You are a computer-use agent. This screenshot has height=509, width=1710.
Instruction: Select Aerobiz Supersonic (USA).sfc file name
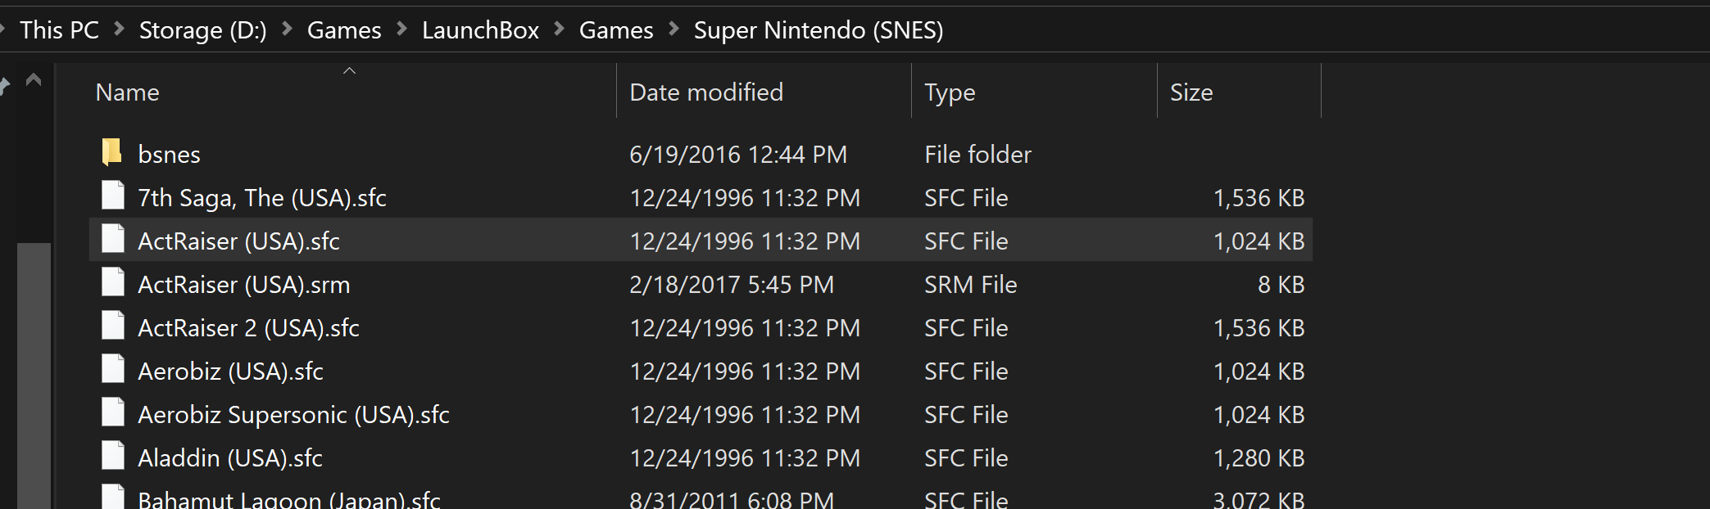point(293,414)
